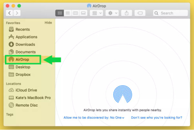Open the group-by arrangement dropdown

(x=96, y=13)
